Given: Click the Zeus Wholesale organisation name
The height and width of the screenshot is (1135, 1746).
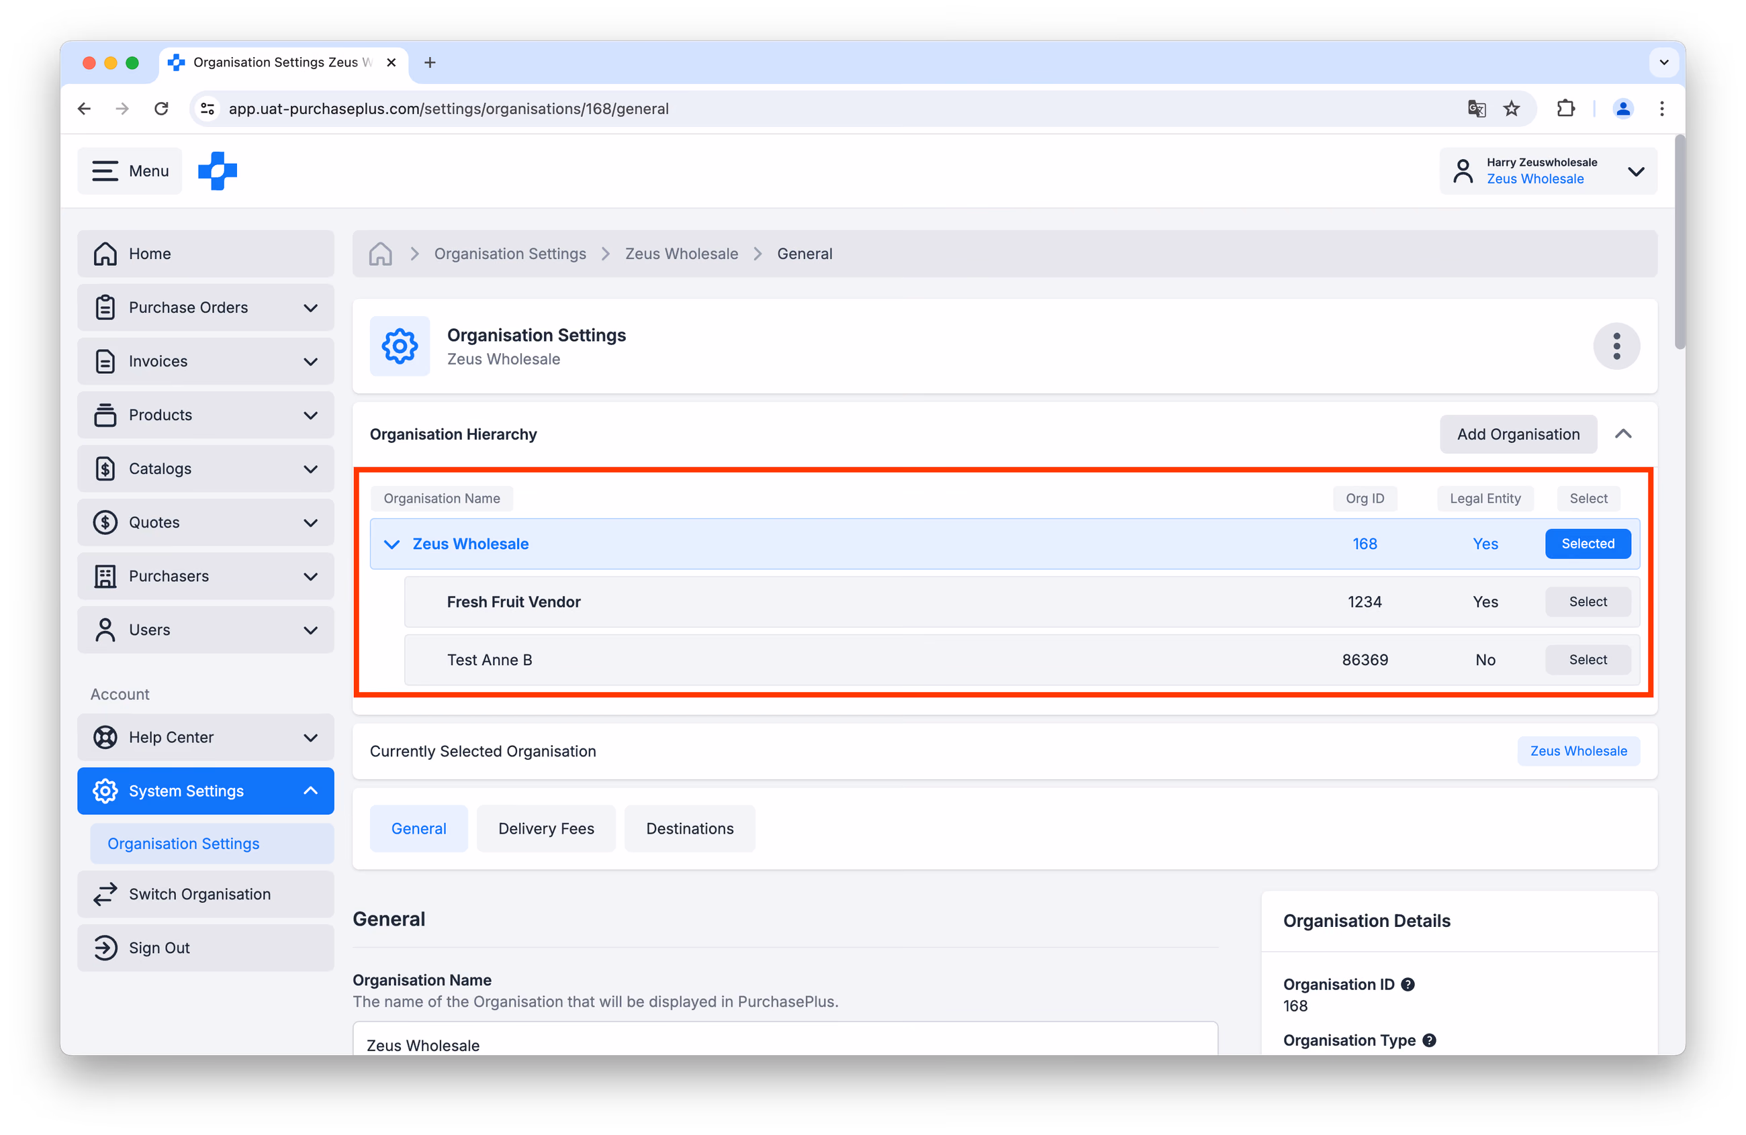Looking at the screenshot, I should click(470, 544).
